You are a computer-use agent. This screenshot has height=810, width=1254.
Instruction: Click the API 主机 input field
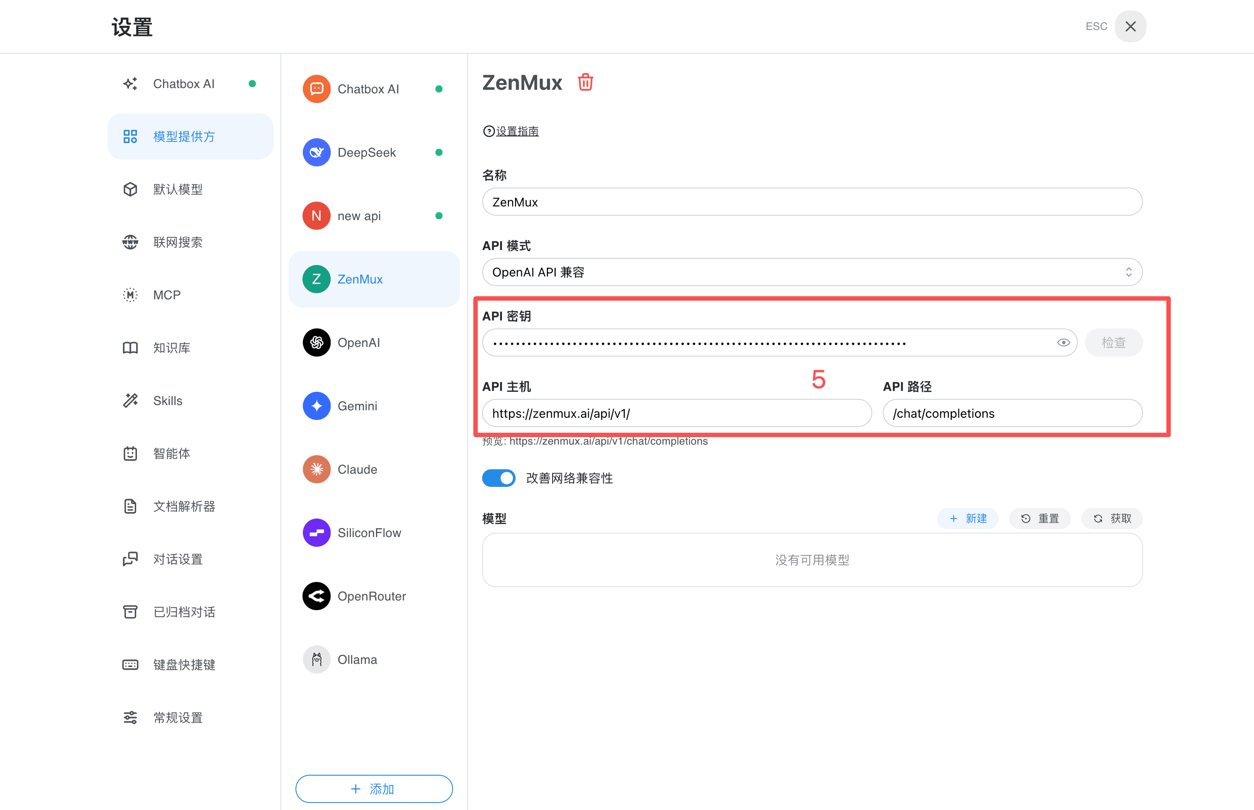coord(677,413)
